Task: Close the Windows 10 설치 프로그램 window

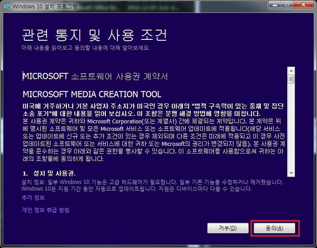Action: (303, 5)
